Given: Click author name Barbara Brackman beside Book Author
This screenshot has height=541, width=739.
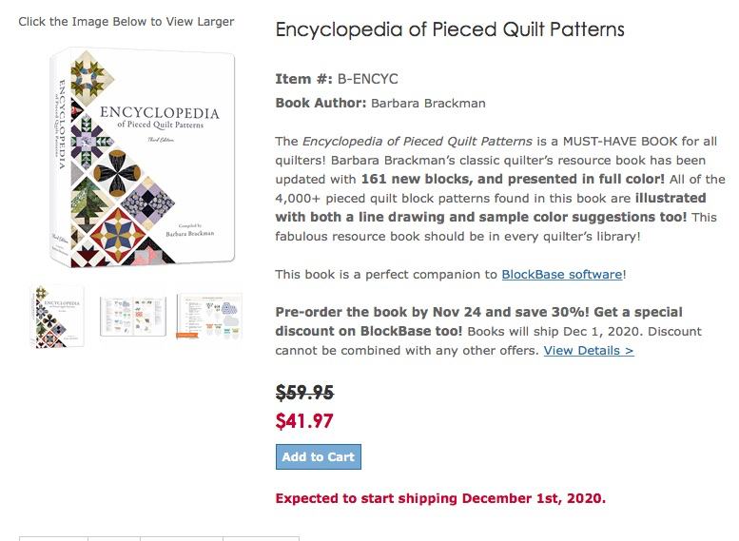Looking at the screenshot, I should (429, 103).
